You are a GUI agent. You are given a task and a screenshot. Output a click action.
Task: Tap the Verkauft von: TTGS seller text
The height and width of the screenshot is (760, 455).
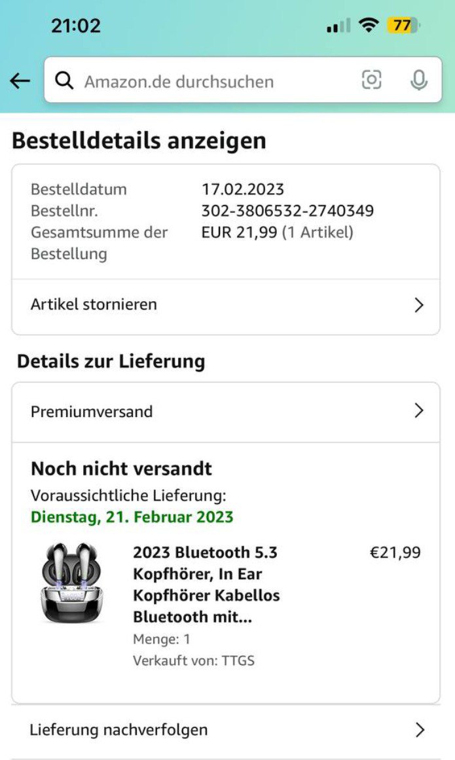click(x=193, y=660)
